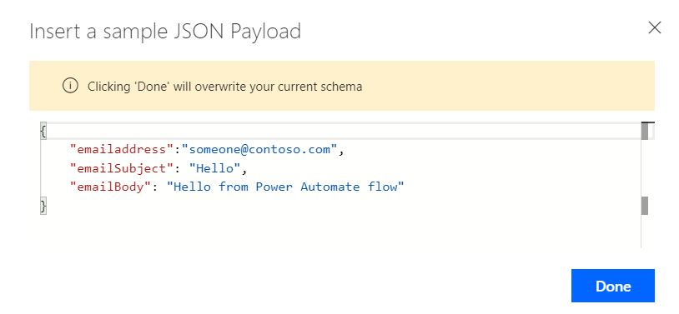Click the "Hello from Power Automate flow" string
This screenshot has width=679, height=314.
pos(285,187)
